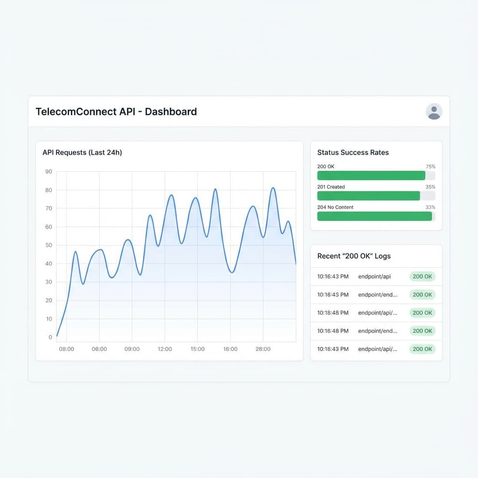Click the 35% success rate value
This screenshot has width=478, height=478.
point(430,187)
